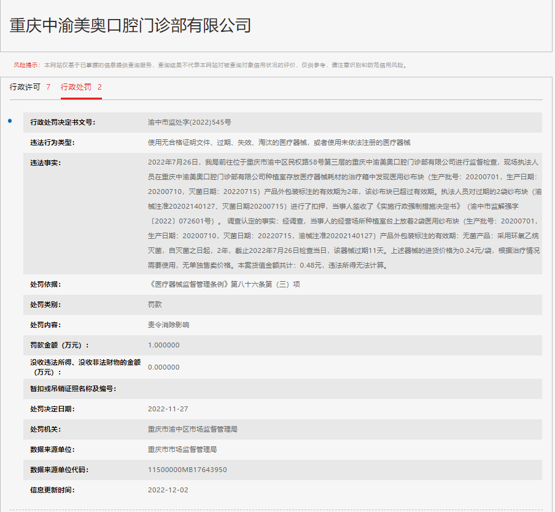Click the source unit code 11500000MB17643950
The image size is (555, 512).
pos(187,470)
